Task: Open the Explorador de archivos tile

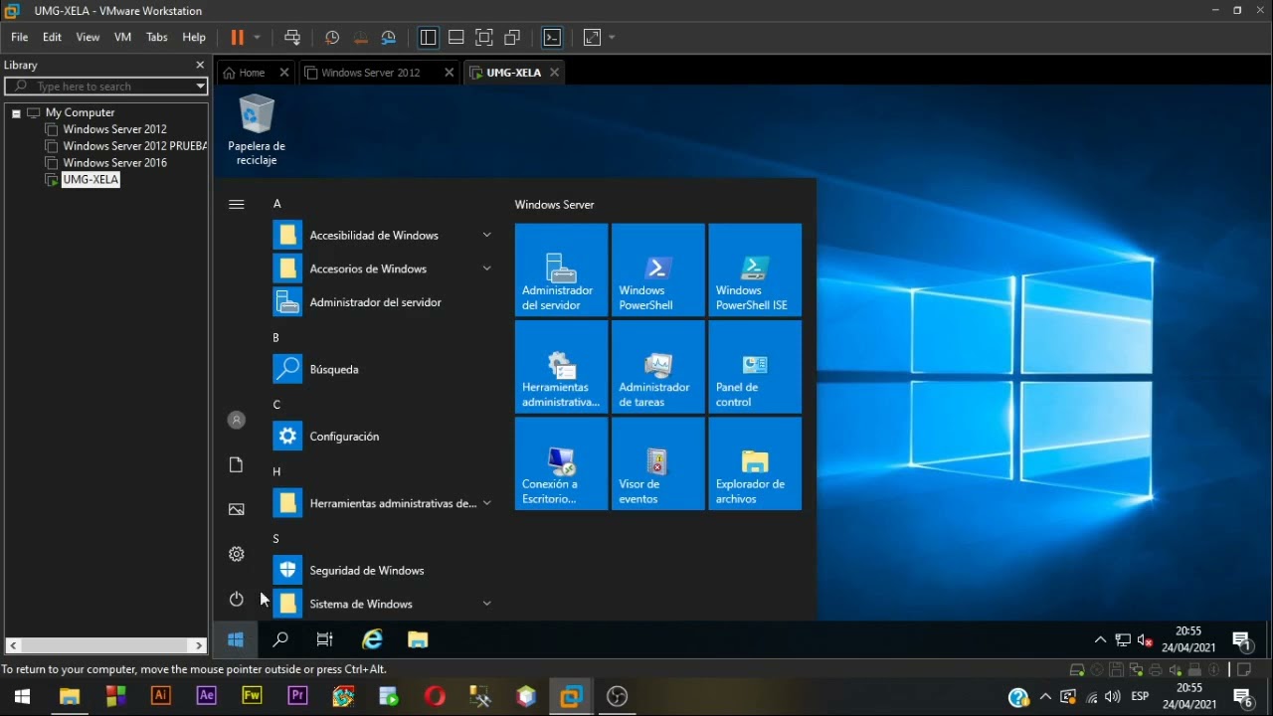Action: (x=755, y=464)
